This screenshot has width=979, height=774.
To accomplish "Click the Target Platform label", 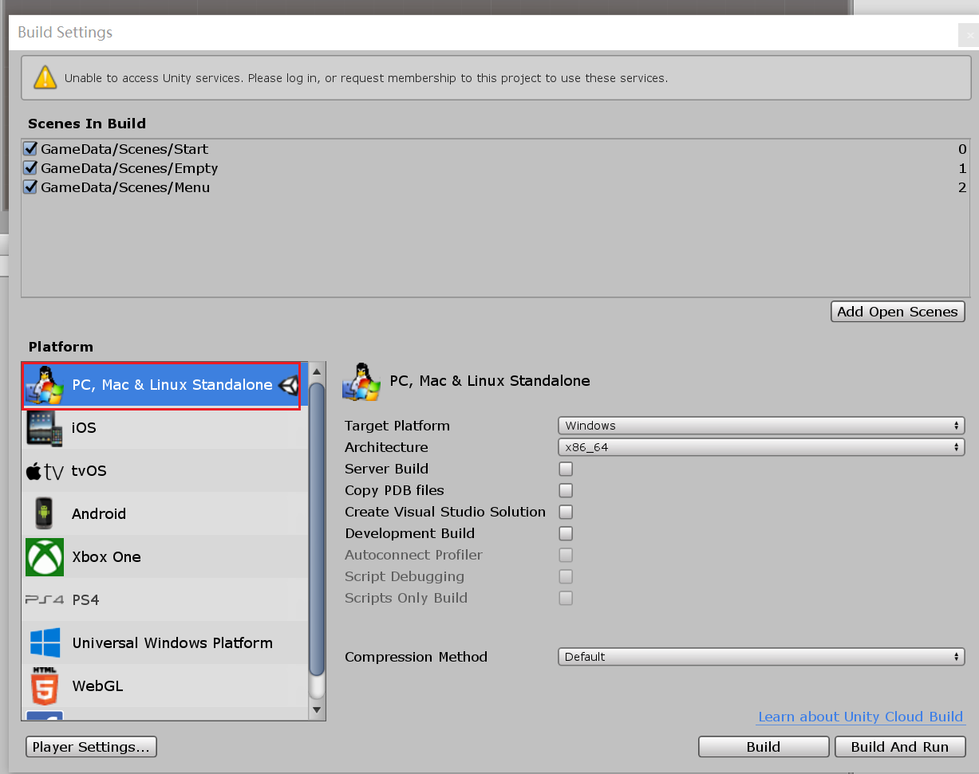I will [397, 426].
